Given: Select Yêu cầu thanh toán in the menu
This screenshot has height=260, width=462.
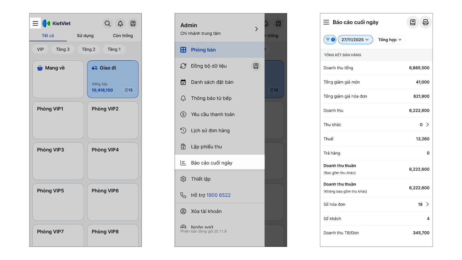Looking at the screenshot, I should (220, 114).
